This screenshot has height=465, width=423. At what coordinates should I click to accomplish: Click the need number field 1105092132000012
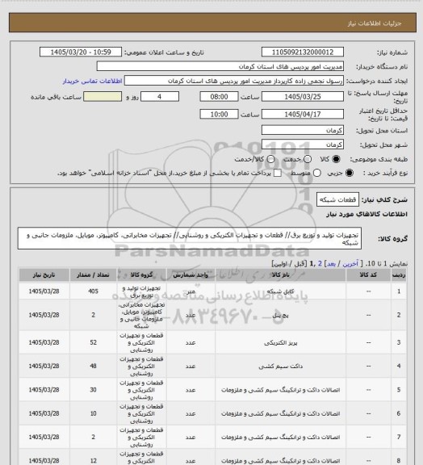(303, 52)
